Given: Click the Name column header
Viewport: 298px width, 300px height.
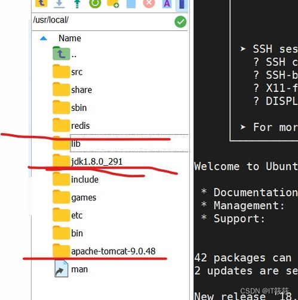Looking at the screenshot, I should [x=70, y=38].
